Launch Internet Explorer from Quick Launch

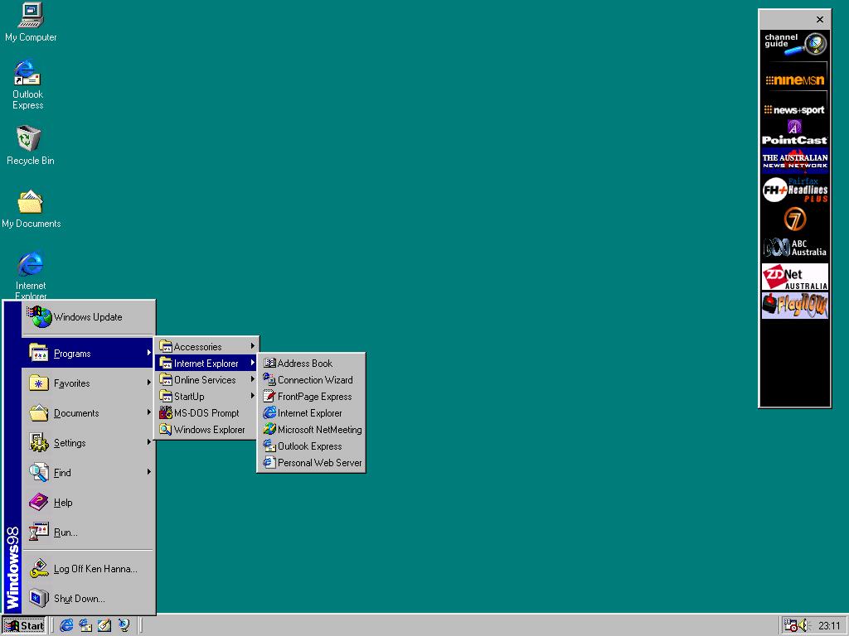[66, 626]
